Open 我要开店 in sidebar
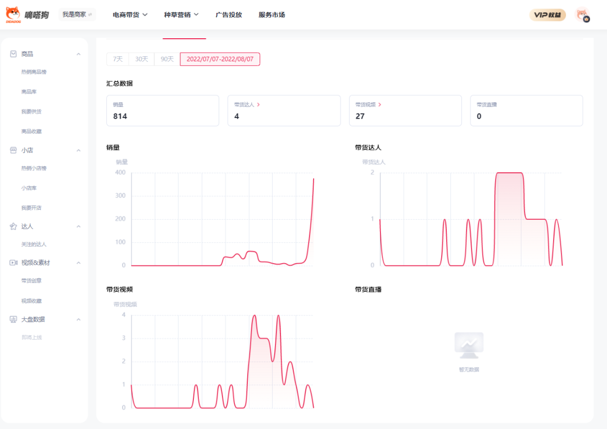Screen dimensions: 607x429 [x=31, y=208]
